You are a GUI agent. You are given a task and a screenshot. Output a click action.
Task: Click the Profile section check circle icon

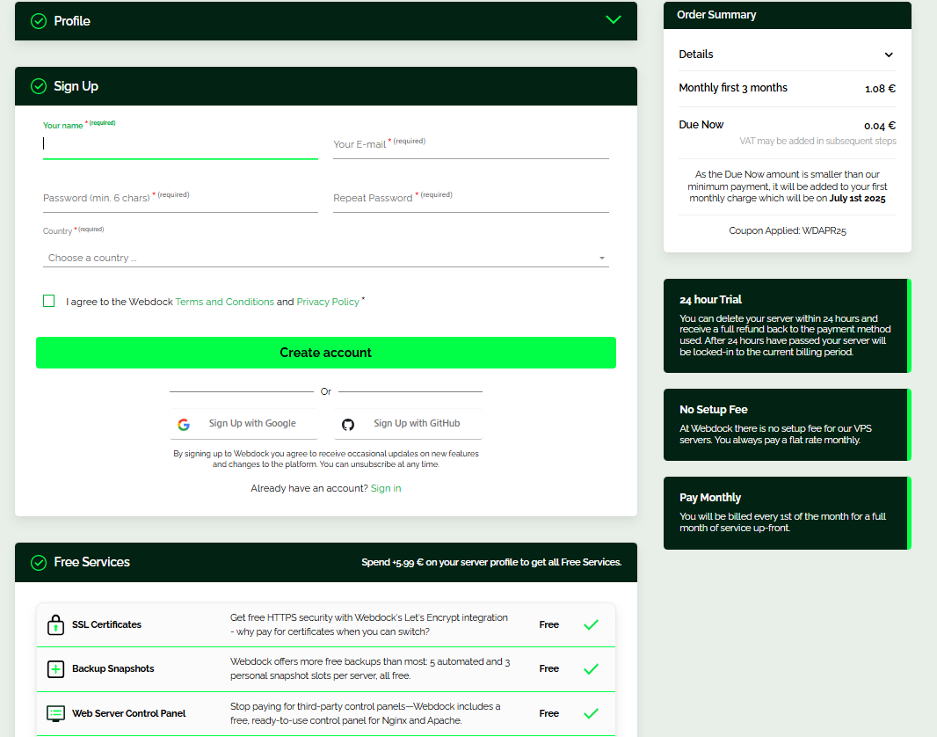tap(39, 21)
